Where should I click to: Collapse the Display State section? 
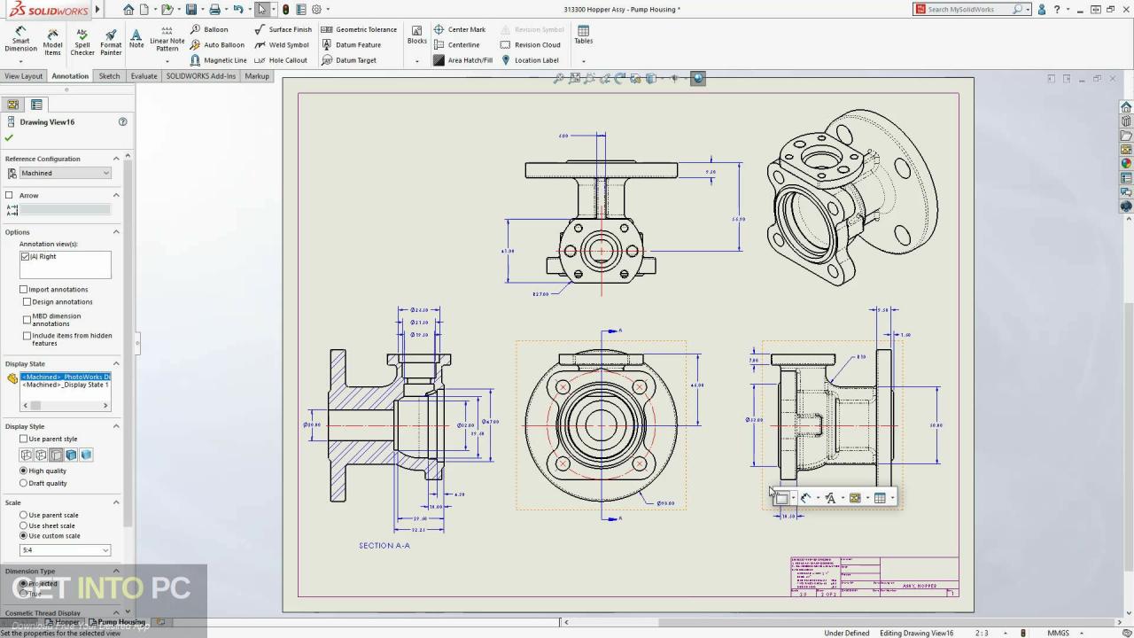[x=116, y=363]
